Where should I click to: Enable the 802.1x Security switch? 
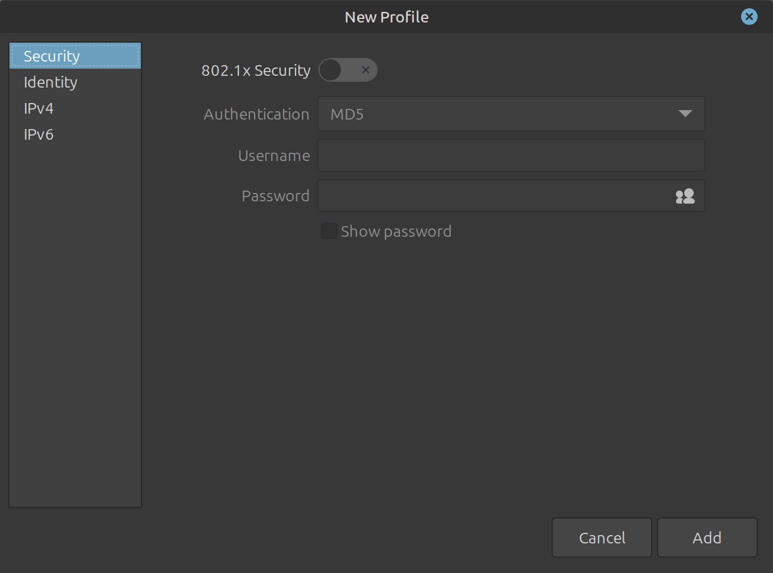pos(347,70)
